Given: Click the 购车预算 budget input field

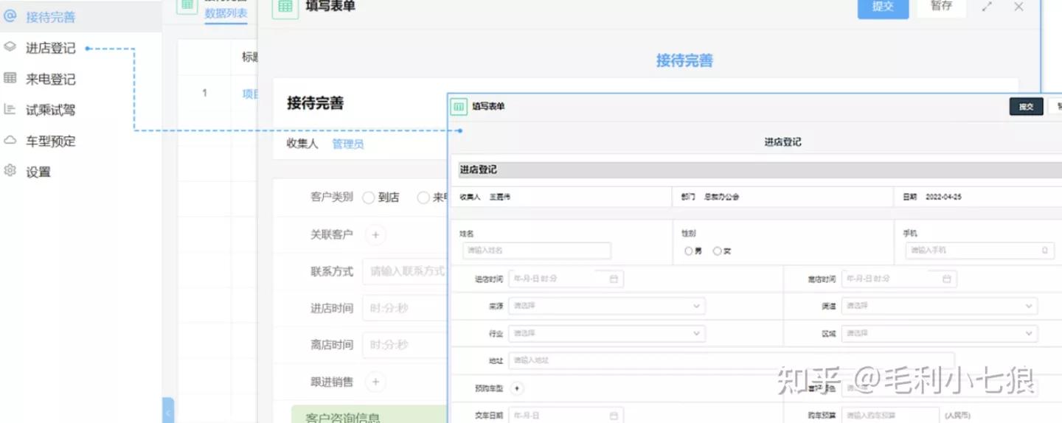Looking at the screenshot, I should [890, 416].
